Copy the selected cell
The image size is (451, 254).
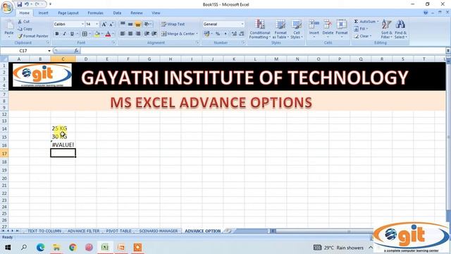point(25,29)
